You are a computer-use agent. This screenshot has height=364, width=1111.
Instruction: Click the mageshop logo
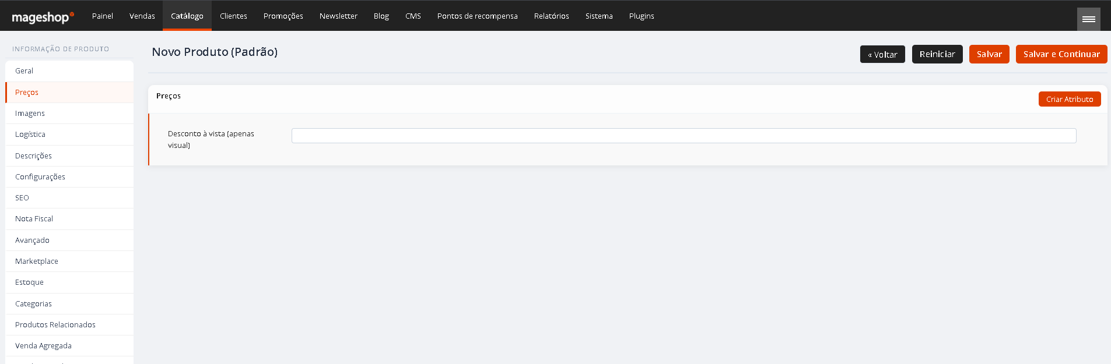pos(43,17)
